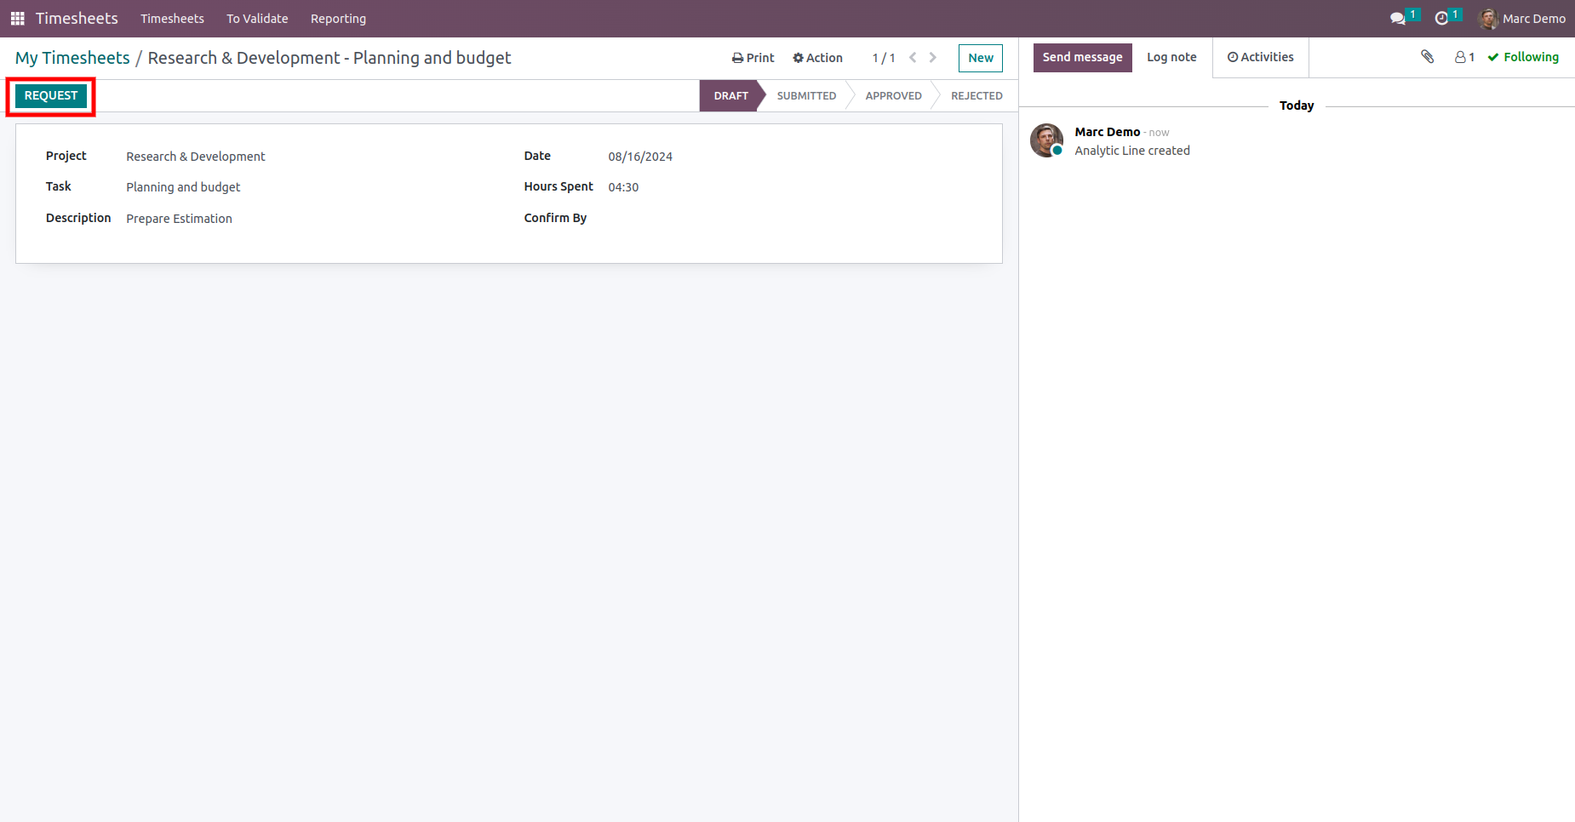This screenshot has height=822, width=1575.
Task: Select SUBMITTED status stage
Action: pyautogui.click(x=806, y=96)
